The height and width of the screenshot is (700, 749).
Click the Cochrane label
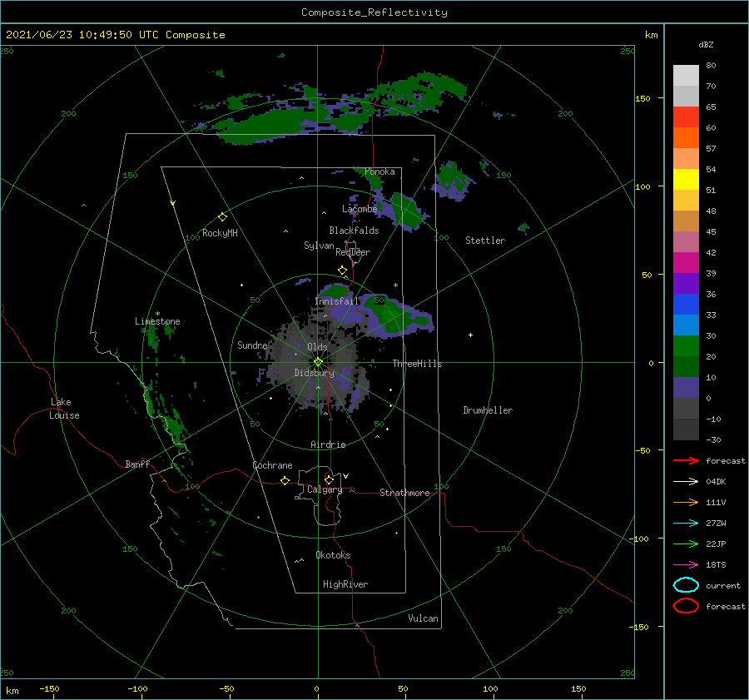click(x=272, y=465)
